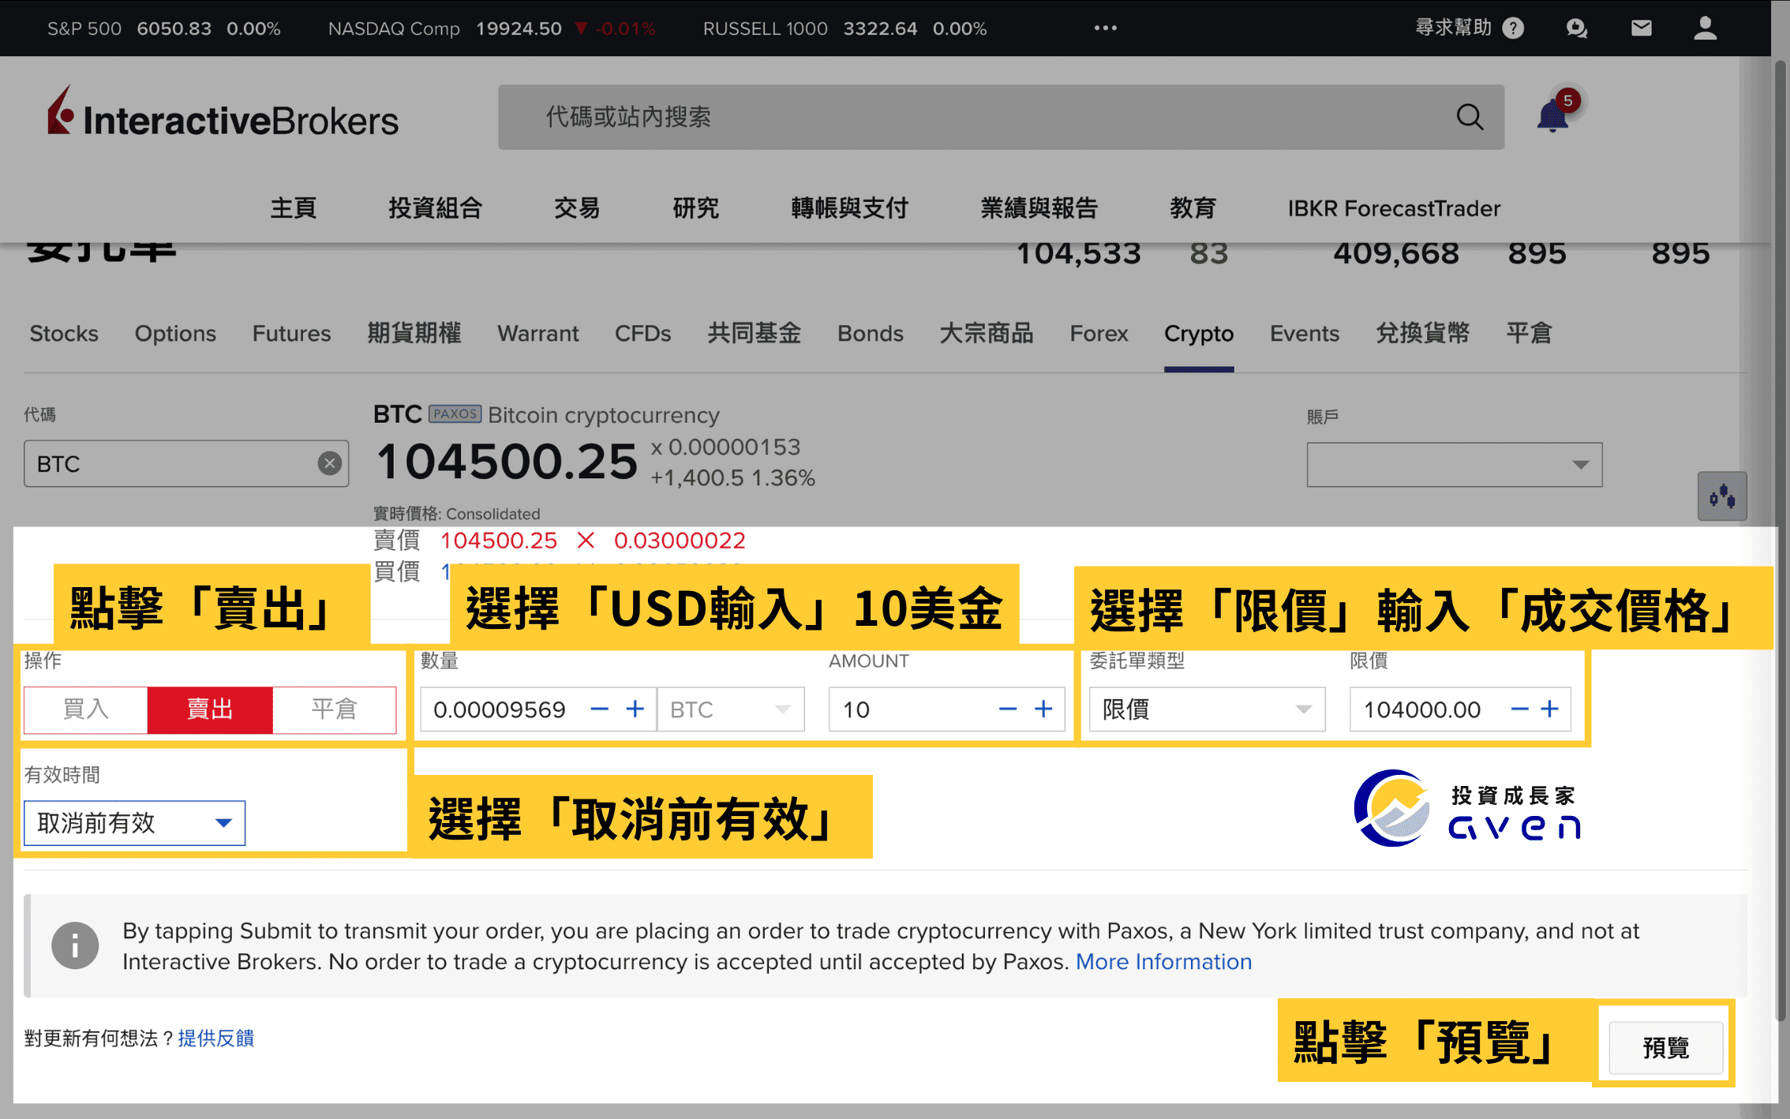Select the 買入 buy action
This screenshot has width=1790, height=1119.
pyautogui.click(x=86, y=709)
